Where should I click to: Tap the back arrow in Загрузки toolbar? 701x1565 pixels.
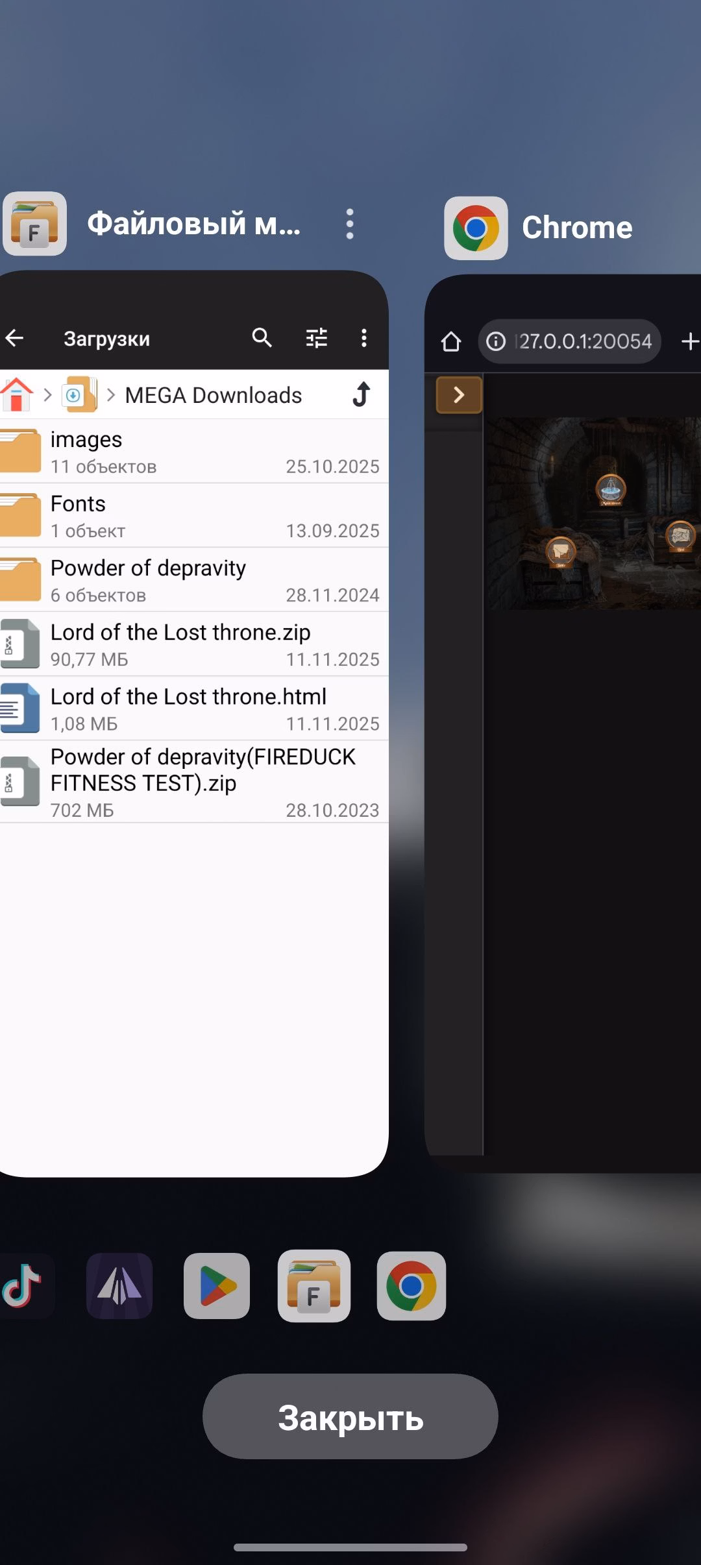(x=14, y=337)
